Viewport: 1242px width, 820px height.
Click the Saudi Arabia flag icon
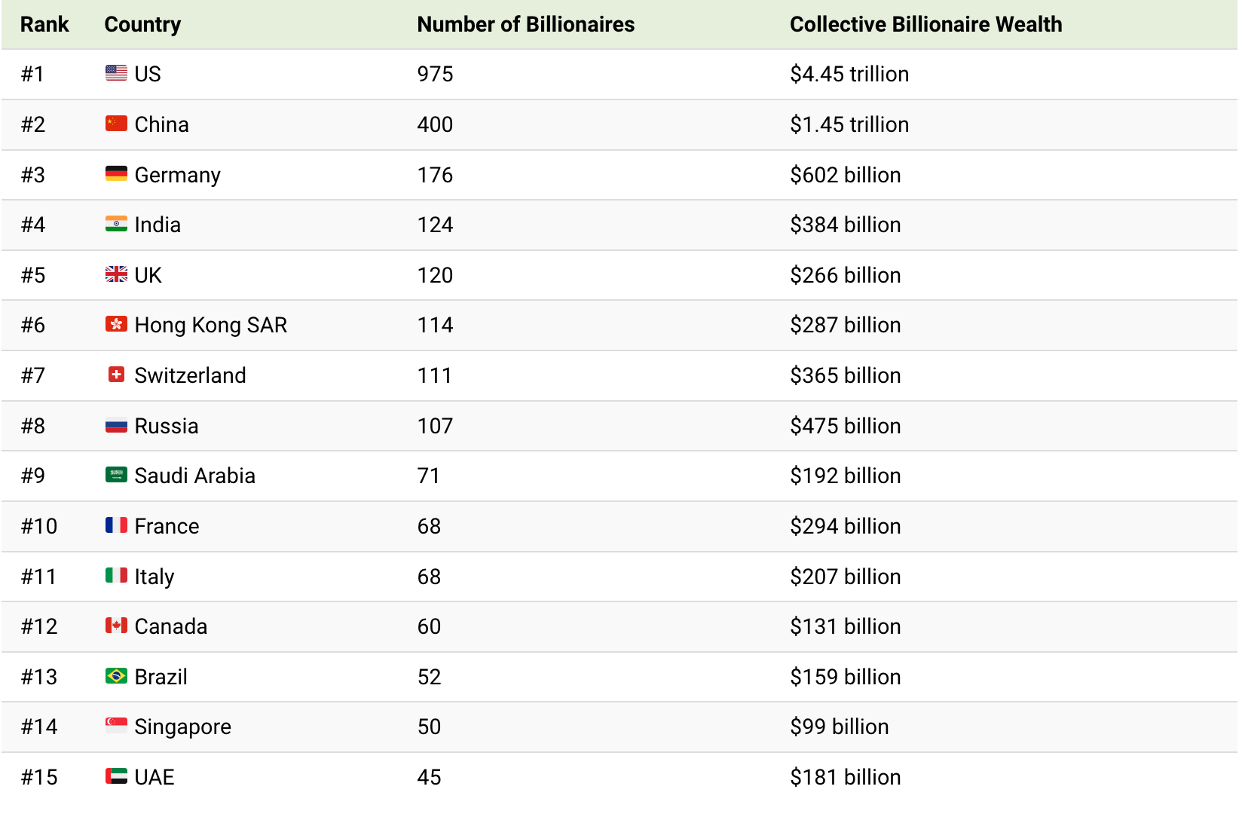tap(116, 475)
